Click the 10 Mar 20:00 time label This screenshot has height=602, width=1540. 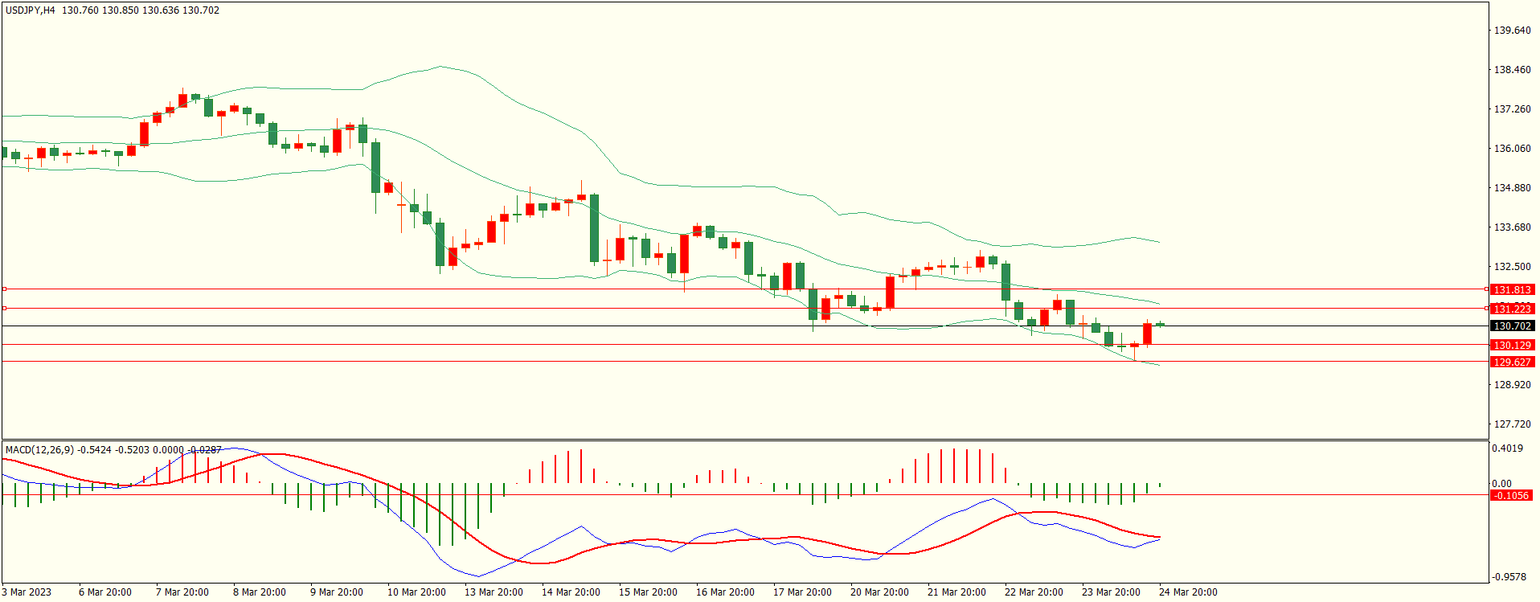click(x=416, y=592)
